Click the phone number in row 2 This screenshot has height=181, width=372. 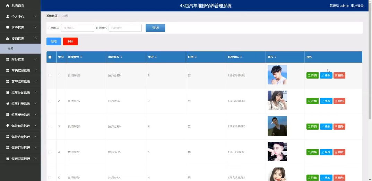pyautogui.click(x=236, y=101)
